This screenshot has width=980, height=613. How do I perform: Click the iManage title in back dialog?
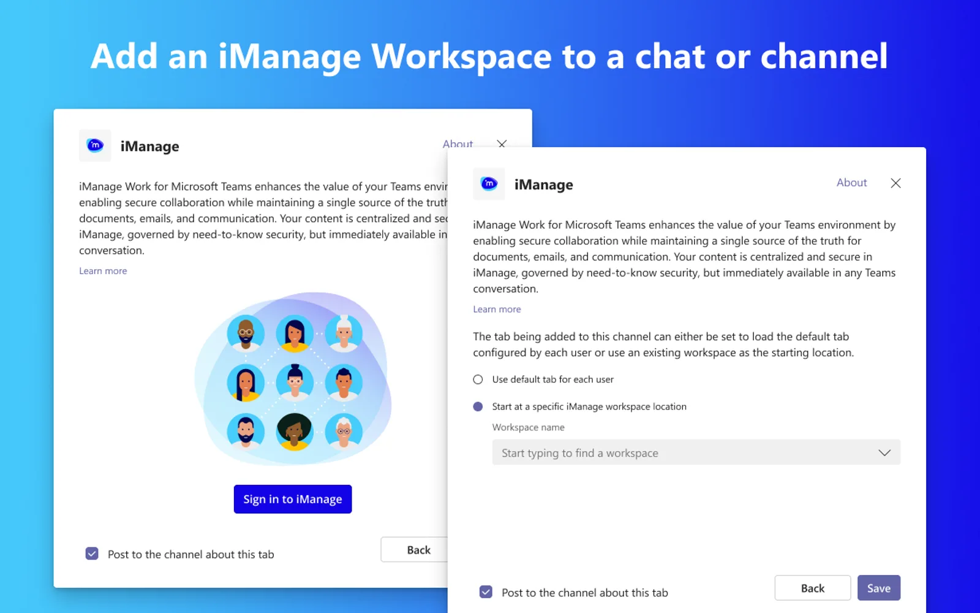pos(150,147)
